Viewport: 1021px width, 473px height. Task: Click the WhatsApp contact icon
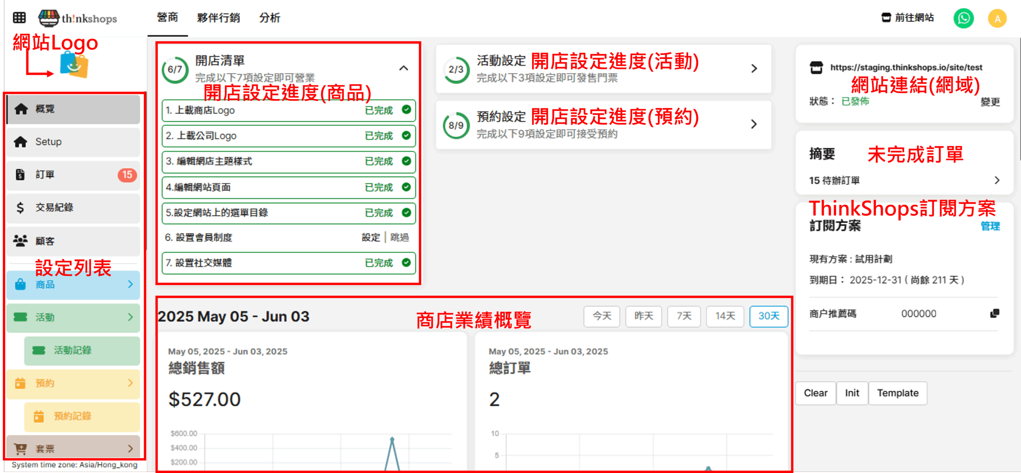(963, 18)
